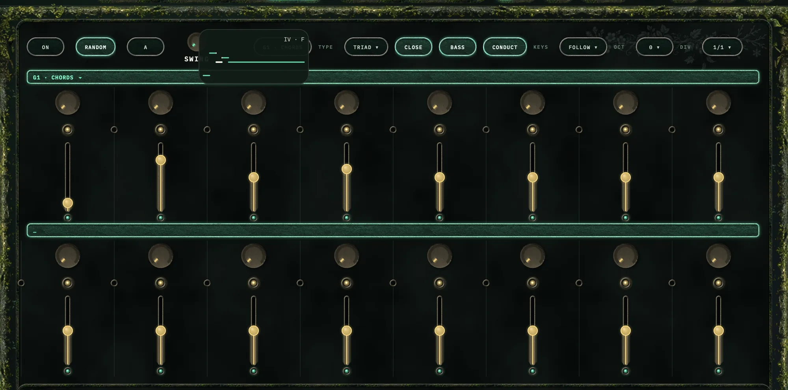Click the upper lane step one slider handle
Image resolution: width=788 pixels, height=390 pixels.
click(x=68, y=203)
